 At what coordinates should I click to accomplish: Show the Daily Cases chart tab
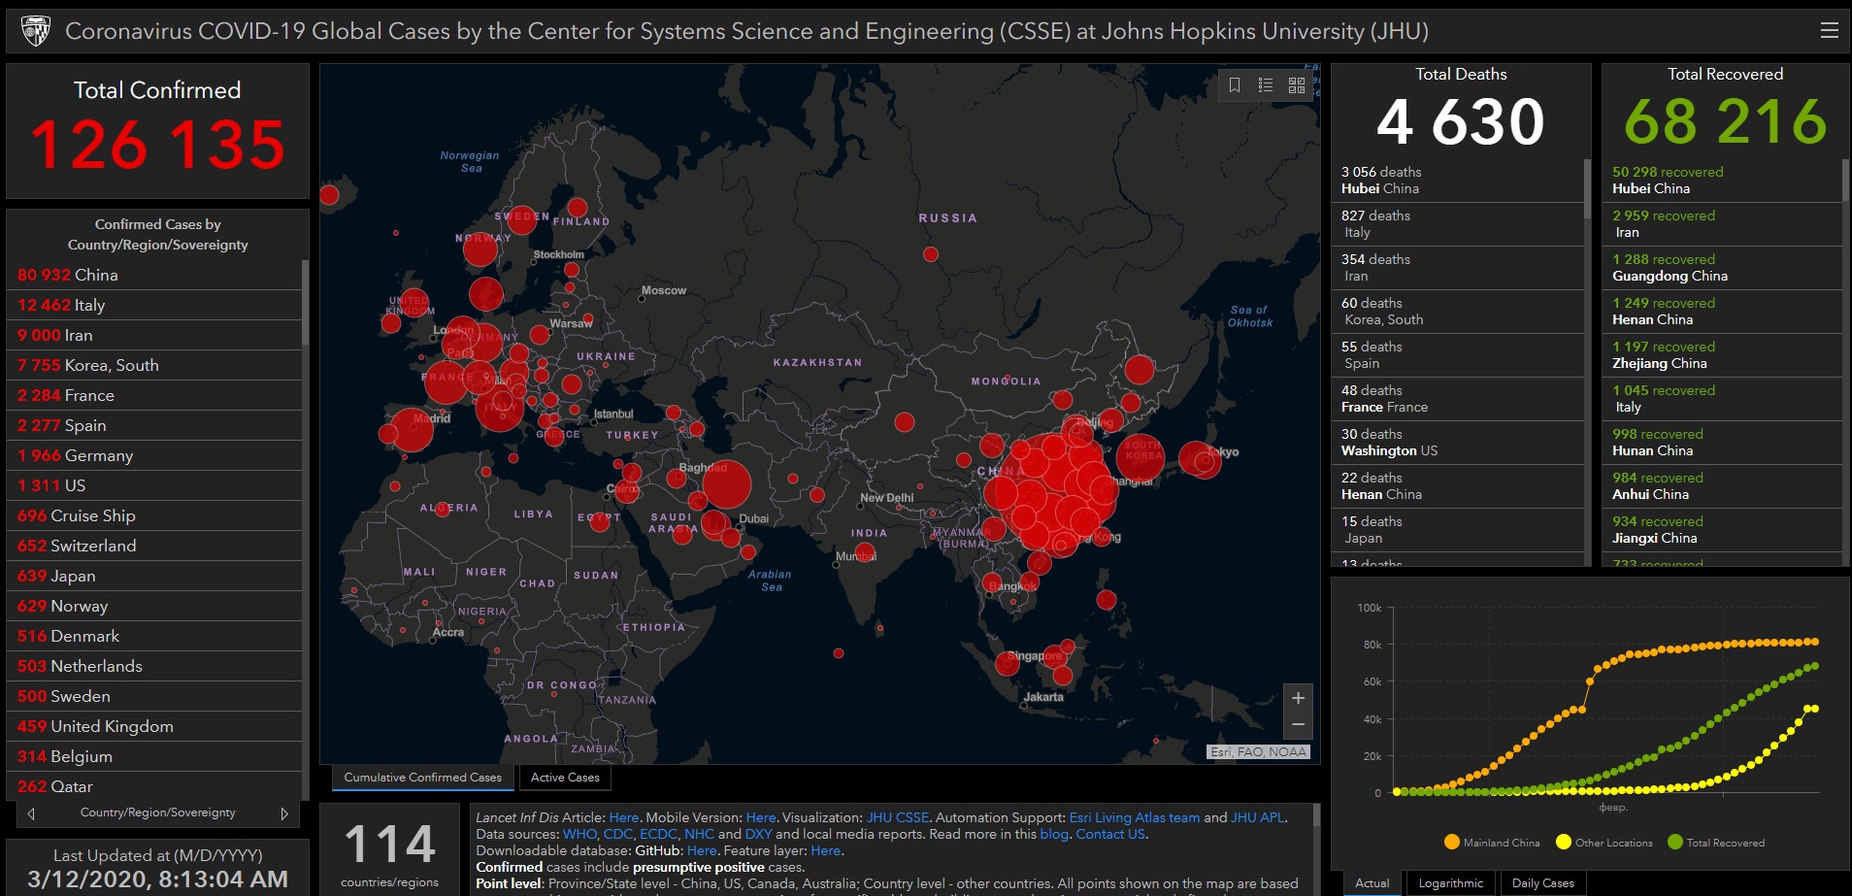tap(1542, 883)
